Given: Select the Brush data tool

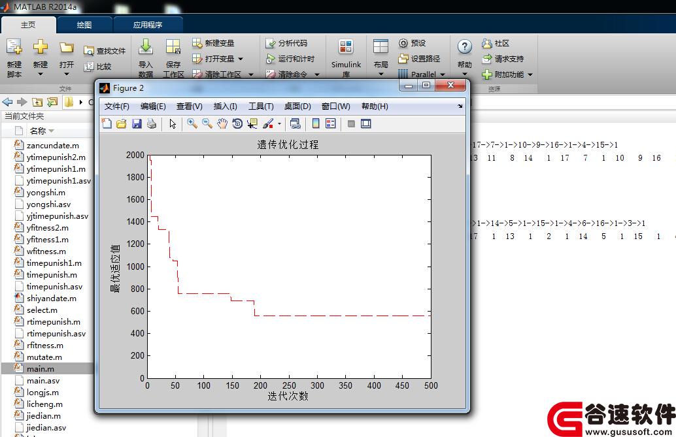Looking at the screenshot, I should coord(268,123).
